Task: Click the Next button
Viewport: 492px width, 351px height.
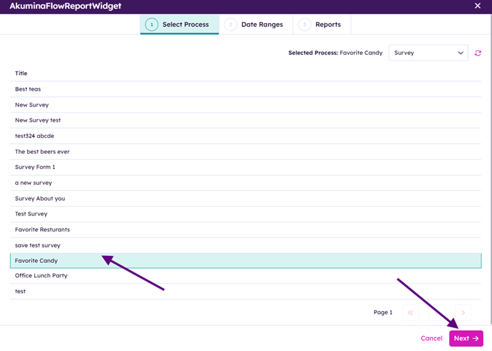Action: click(x=466, y=338)
